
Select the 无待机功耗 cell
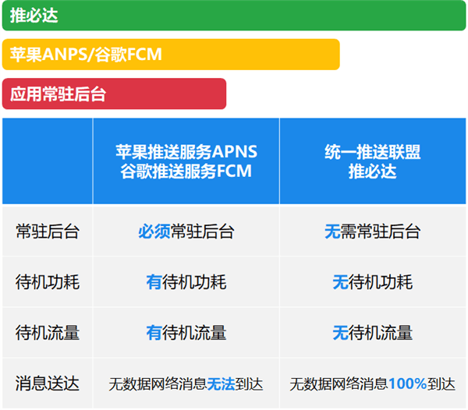point(373,282)
